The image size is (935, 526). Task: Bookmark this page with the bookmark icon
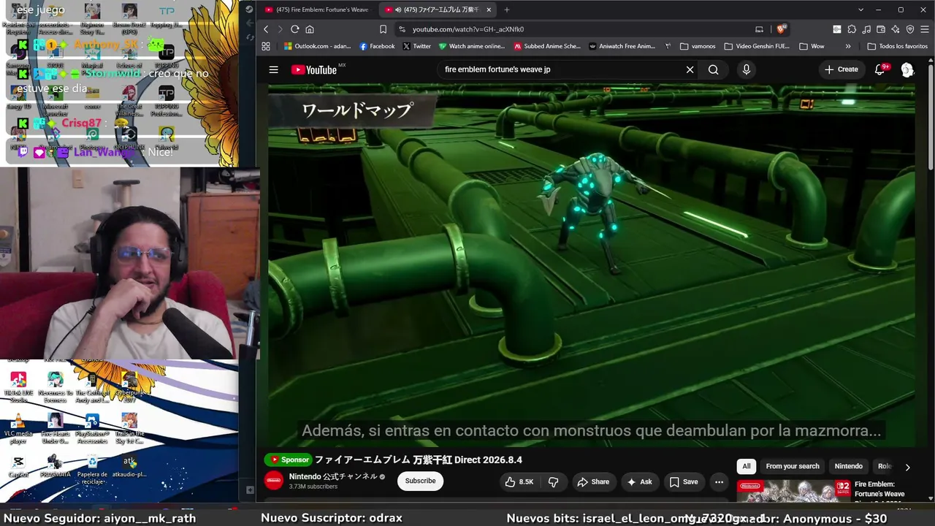click(x=383, y=29)
